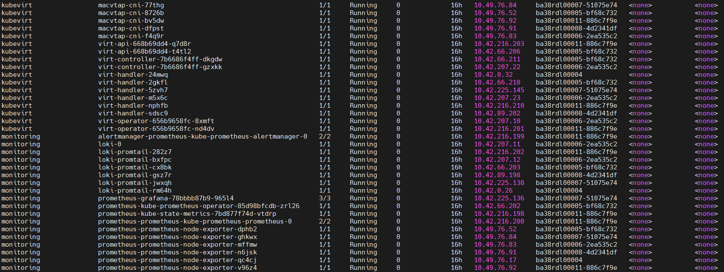Viewport: 724px width, 272px height.
Task: Select IP address 10.42.207.10
Action: point(497,121)
